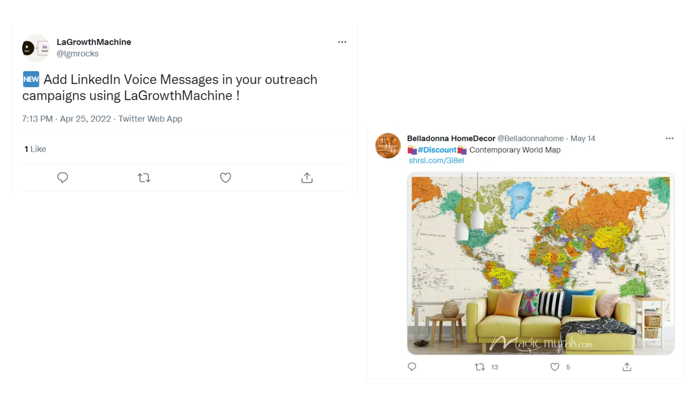Retweet the Contemporary World Map tweet
This screenshot has width=700, height=393.
coord(480,367)
